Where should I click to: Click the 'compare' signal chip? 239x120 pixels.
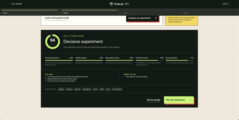click(x=61, y=89)
